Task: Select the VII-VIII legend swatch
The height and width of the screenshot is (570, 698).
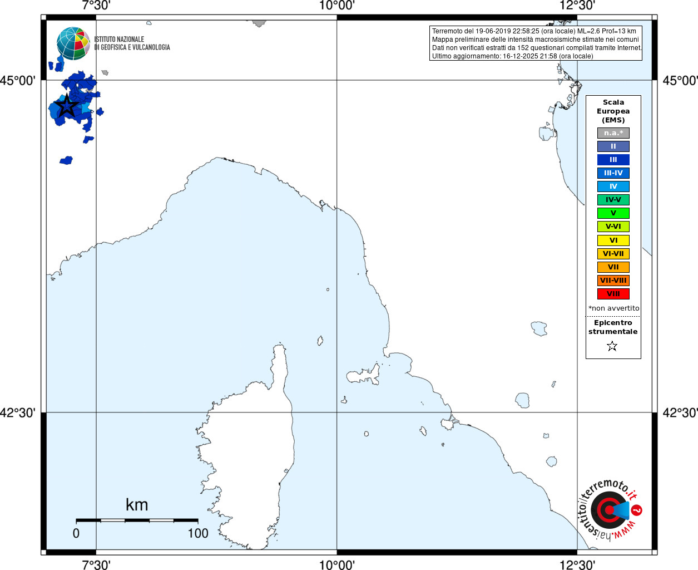Action: 613,281
